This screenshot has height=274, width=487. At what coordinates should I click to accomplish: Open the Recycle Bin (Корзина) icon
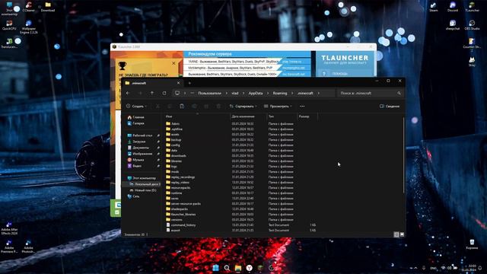[x=472, y=244]
